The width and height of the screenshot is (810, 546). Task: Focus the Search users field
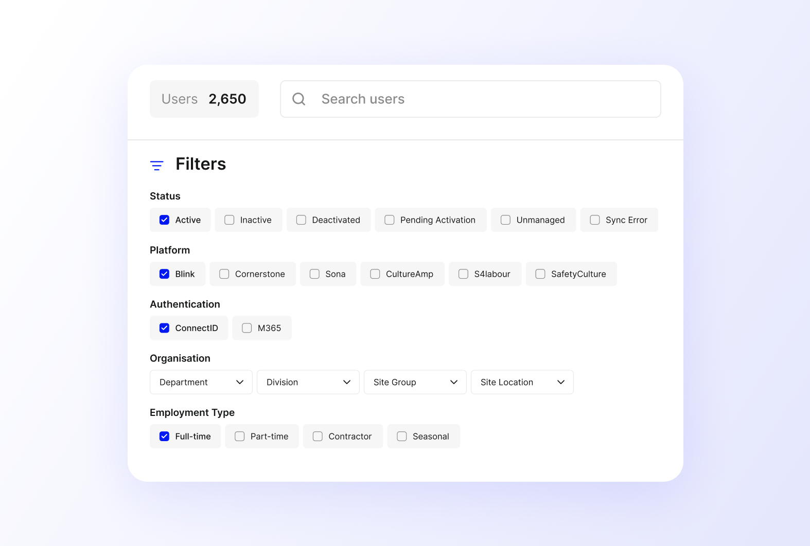point(470,99)
